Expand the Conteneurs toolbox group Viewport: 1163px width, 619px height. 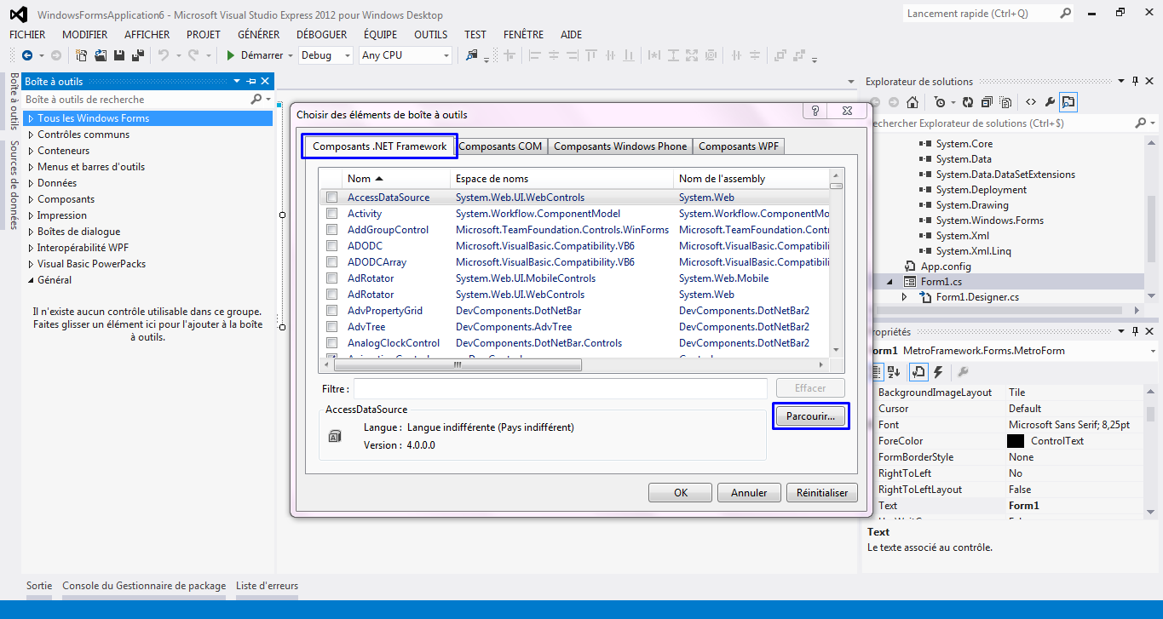tap(31, 151)
